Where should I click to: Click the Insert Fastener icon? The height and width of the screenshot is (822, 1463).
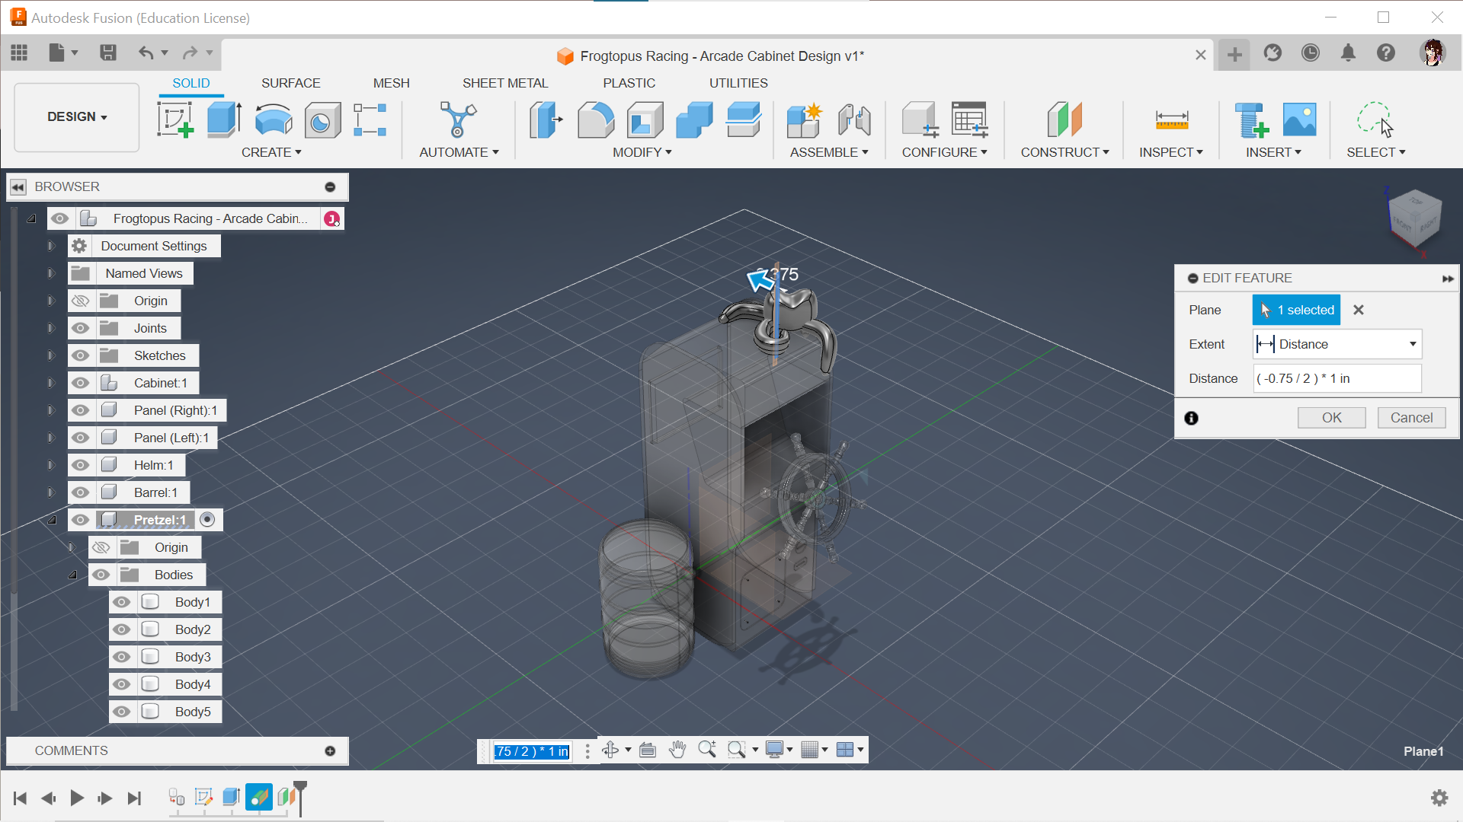pyautogui.click(x=1251, y=120)
